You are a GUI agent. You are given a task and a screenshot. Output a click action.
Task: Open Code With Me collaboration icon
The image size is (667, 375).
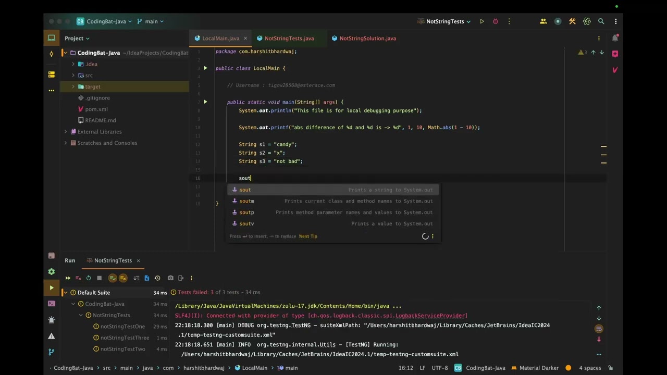click(x=544, y=21)
